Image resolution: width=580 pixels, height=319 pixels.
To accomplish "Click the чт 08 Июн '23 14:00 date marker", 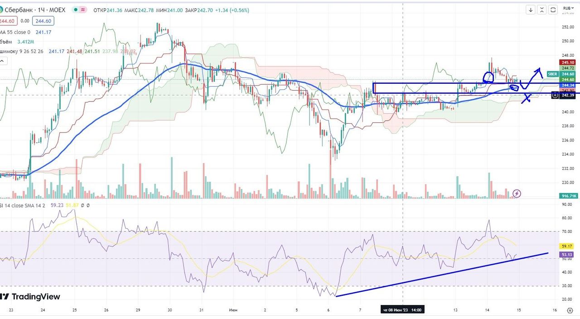I will (x=402, y=310).
